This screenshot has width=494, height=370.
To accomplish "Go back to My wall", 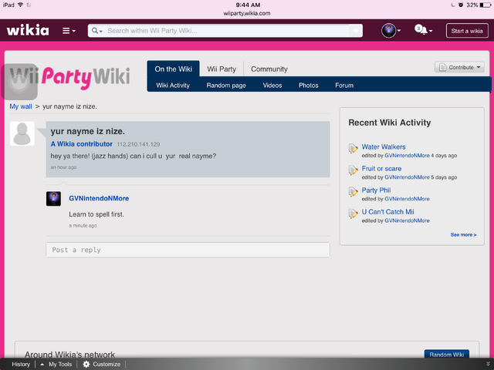I will pyautogui.click(x=21, y=106).
